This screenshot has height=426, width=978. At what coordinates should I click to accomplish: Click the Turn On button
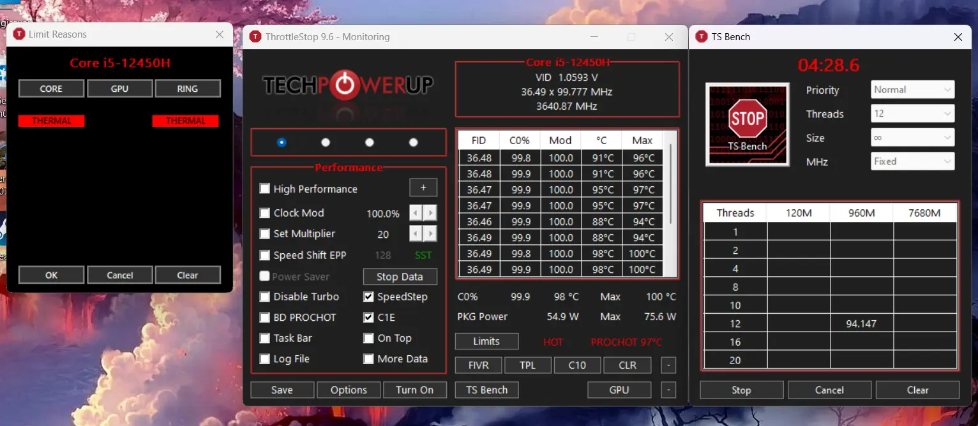[414, 390]
